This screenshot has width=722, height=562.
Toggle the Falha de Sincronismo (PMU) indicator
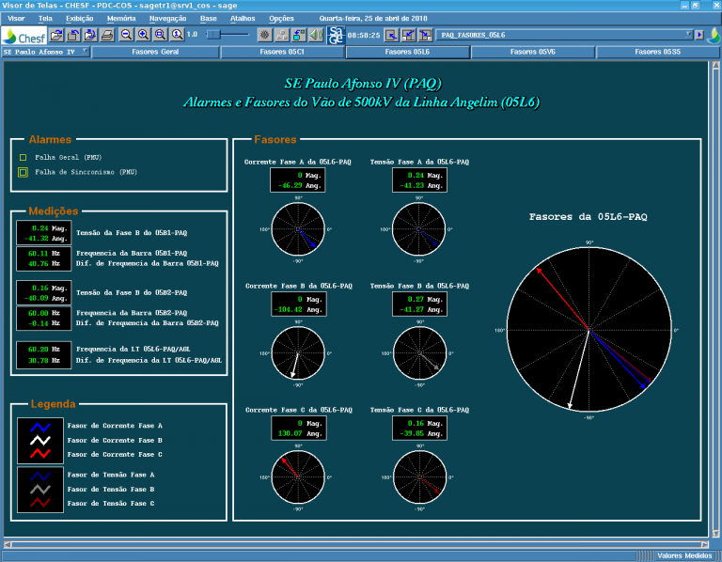tap(23, 172)
